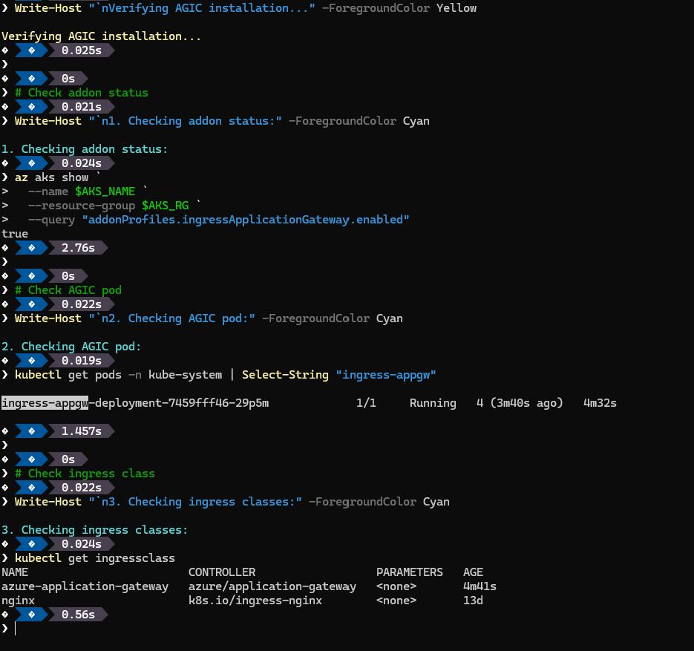
Task: Click the $AKS_NAME variable in the command
Action: click(x=105, y=192)
